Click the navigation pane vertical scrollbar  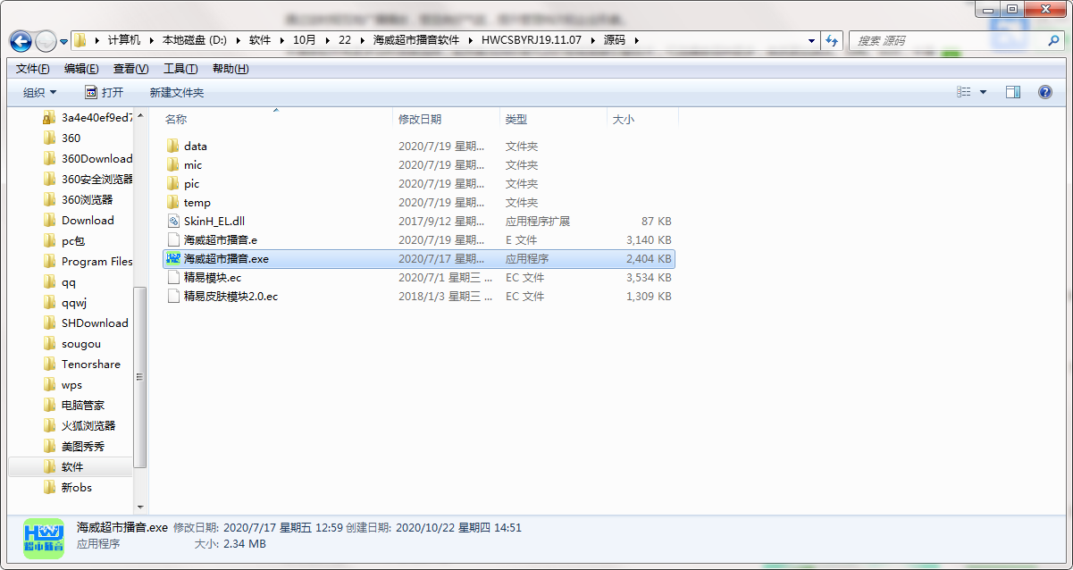tap(139, 377)
